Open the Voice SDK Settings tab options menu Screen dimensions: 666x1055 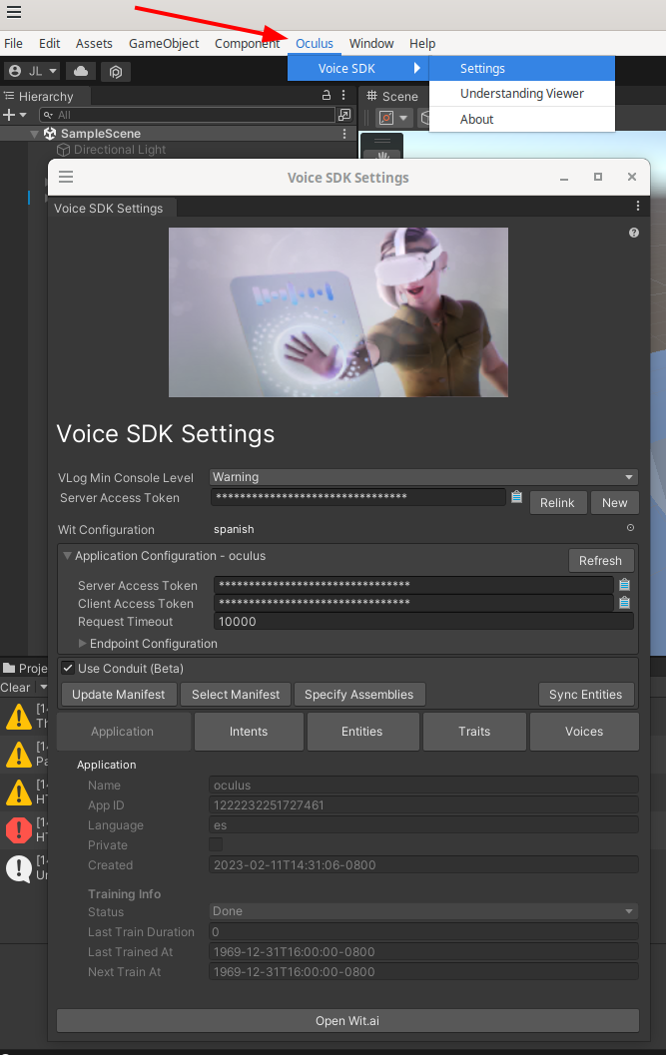638,207
